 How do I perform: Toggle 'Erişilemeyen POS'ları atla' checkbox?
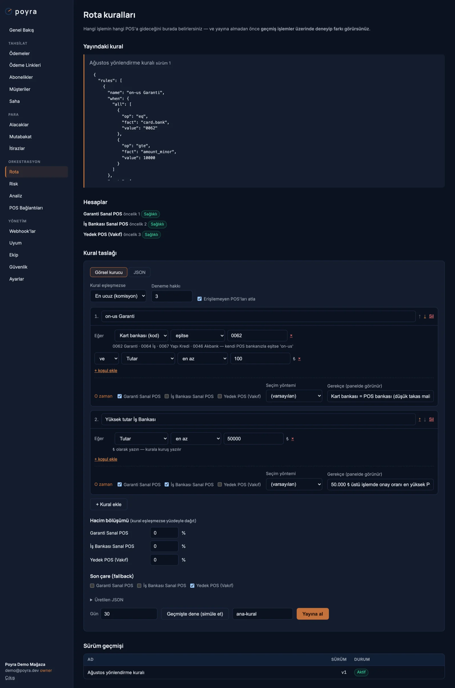pyautogui.click(x=200, y=299)
